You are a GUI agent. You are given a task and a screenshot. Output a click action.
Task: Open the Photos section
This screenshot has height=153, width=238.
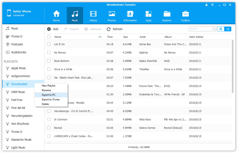tap(111, 16)
